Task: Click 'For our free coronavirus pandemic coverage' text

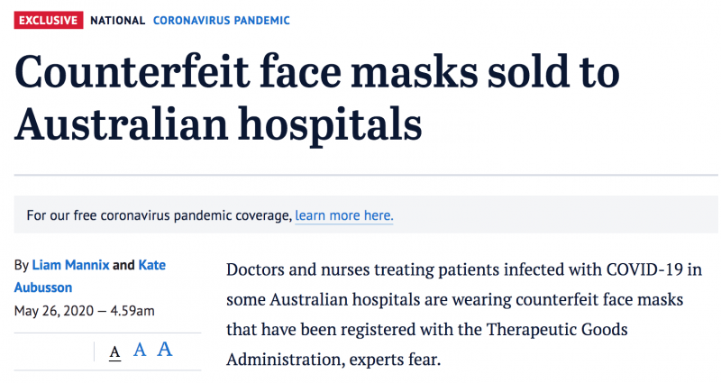Action: [x=160, y=215]
